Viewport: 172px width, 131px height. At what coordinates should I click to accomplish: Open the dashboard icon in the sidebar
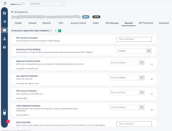point(4,13)
